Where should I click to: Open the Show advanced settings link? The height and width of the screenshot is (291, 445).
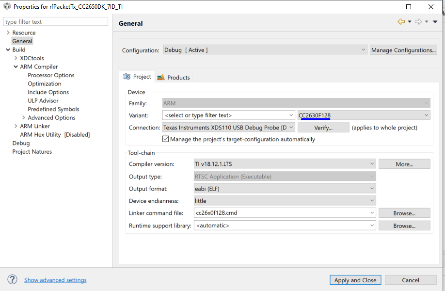point(55,280)
